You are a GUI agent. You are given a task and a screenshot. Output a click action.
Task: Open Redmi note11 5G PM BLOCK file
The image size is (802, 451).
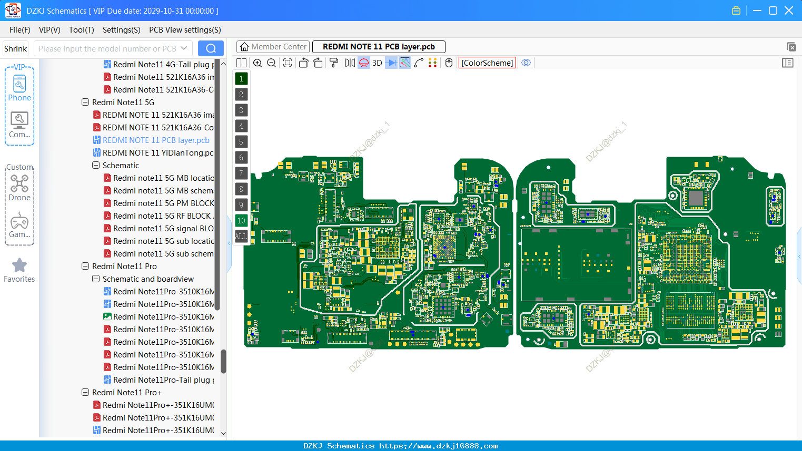159,203
